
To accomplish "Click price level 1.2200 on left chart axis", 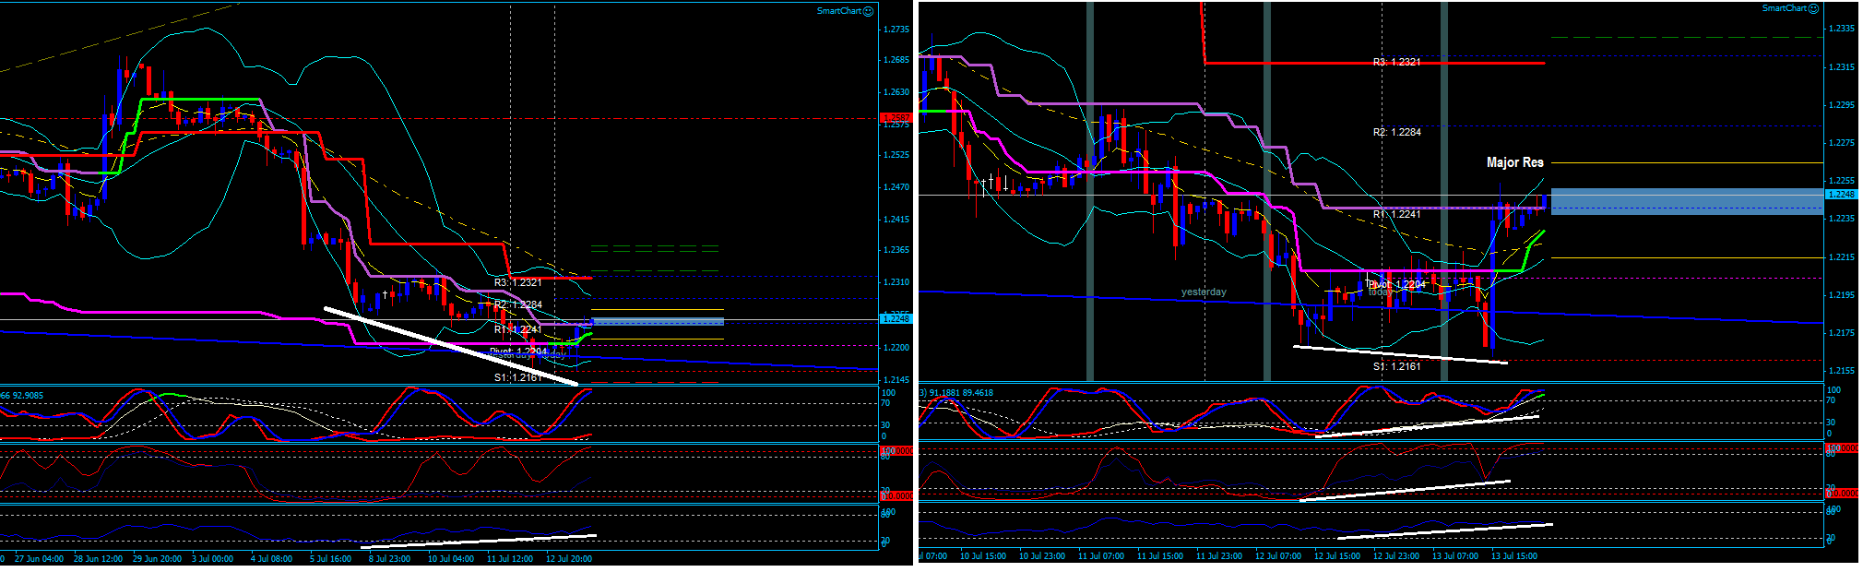I will (896, 348).
